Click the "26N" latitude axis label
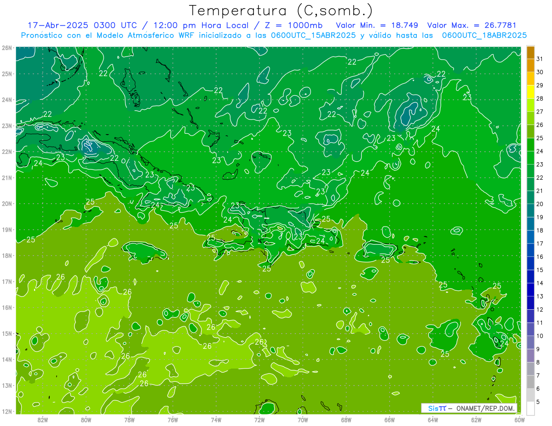 click(x=6, y=48)
